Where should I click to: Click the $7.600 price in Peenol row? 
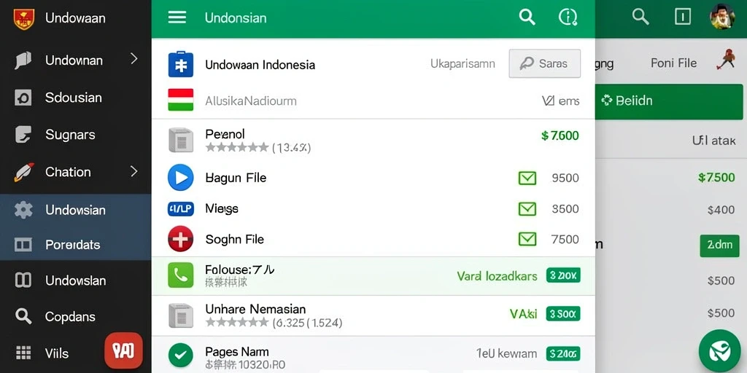point(560,136)
